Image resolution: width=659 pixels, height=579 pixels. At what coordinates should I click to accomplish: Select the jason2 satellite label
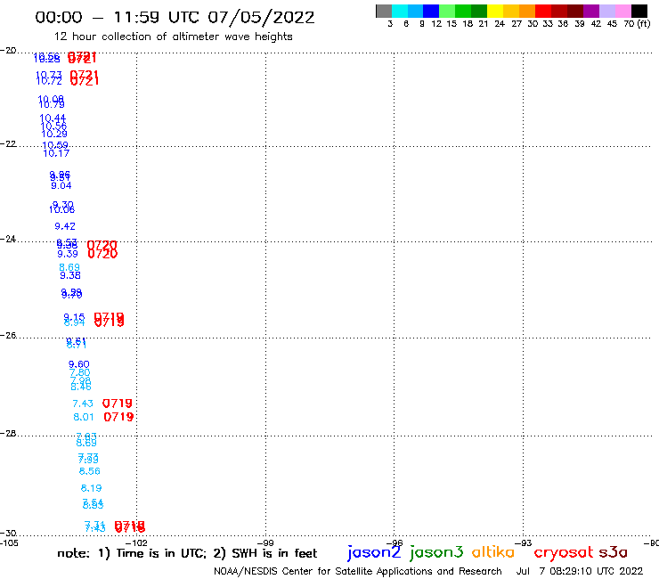click(374, 552)
